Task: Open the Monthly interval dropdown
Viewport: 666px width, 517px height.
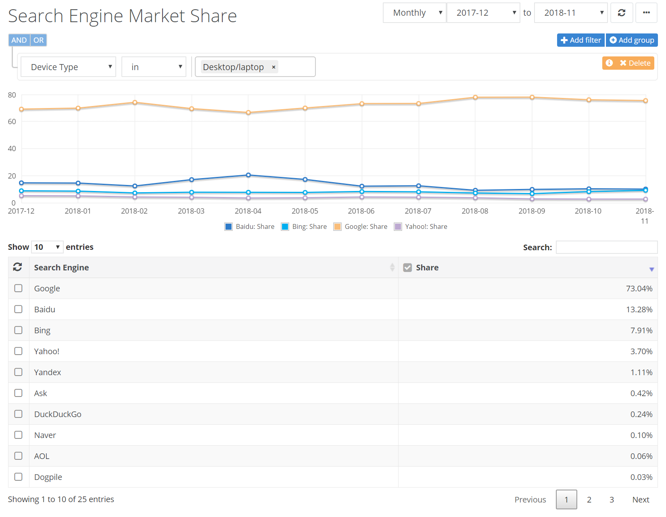Action: 414,13
